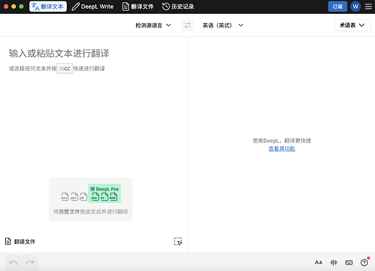The height and width of the screenshot is (271, 375).
Task: Click the file drop zone for translation
Action: (x=91, y=199)
